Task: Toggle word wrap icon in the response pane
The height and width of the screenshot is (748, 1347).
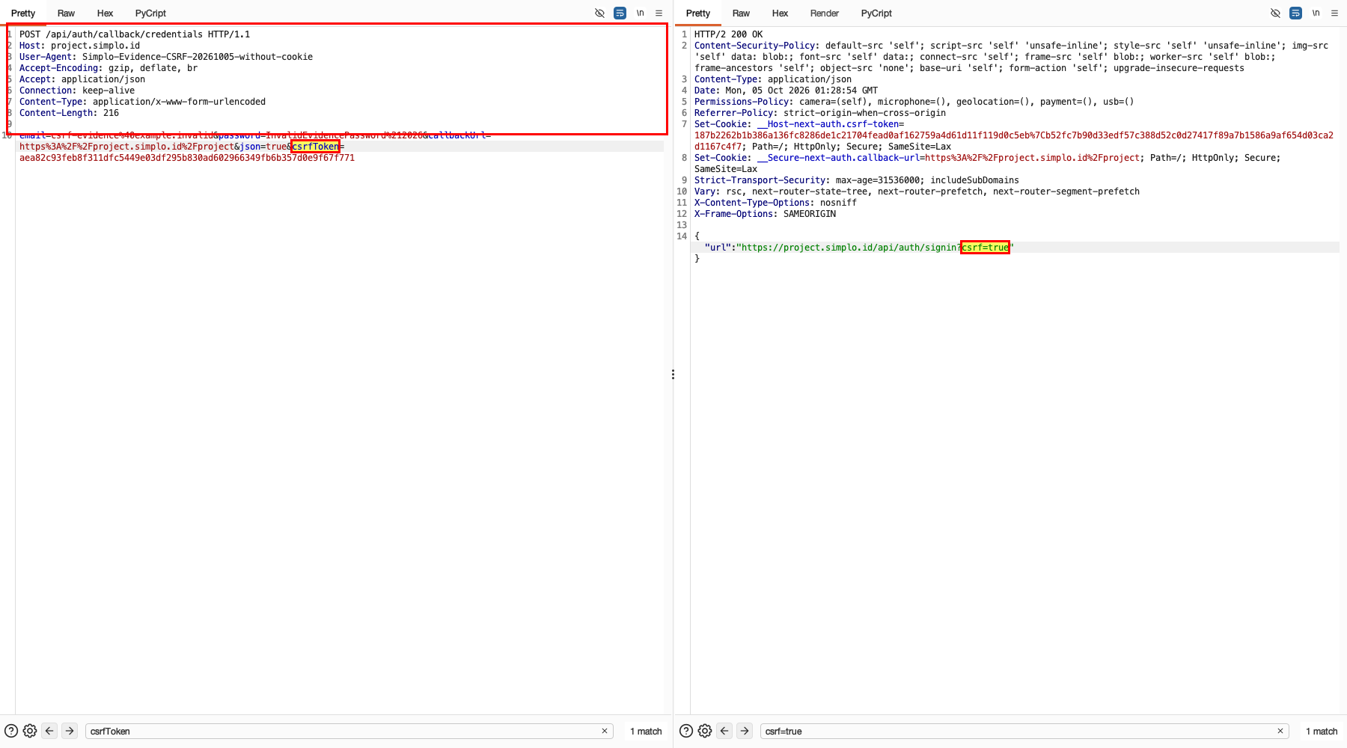Action: (x=1295, y=13)
